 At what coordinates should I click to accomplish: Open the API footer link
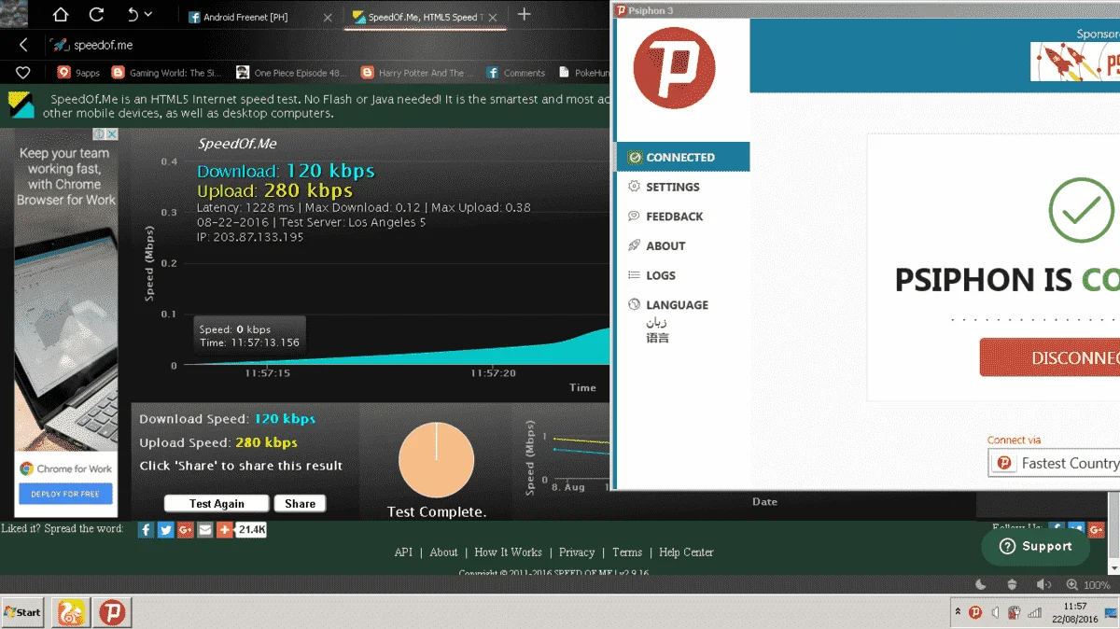click(x=403, y=552)
